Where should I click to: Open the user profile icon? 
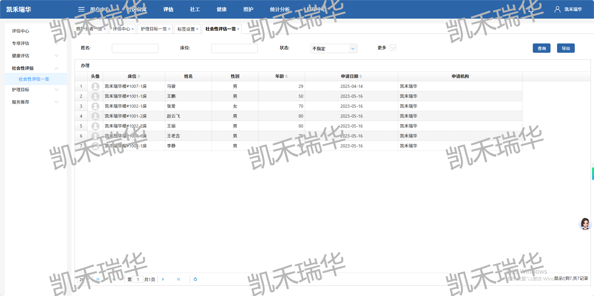(x=557, y=9)
